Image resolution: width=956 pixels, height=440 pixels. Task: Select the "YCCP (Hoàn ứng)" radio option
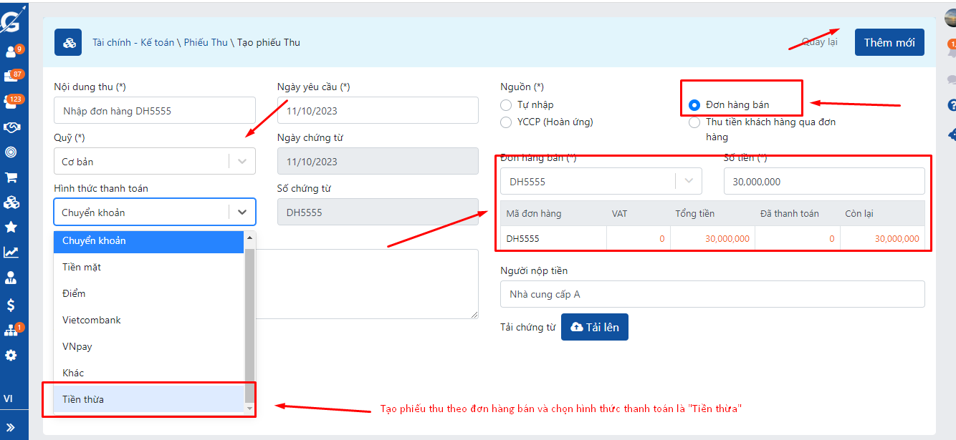pyautogui.click(x=506, y=122)
